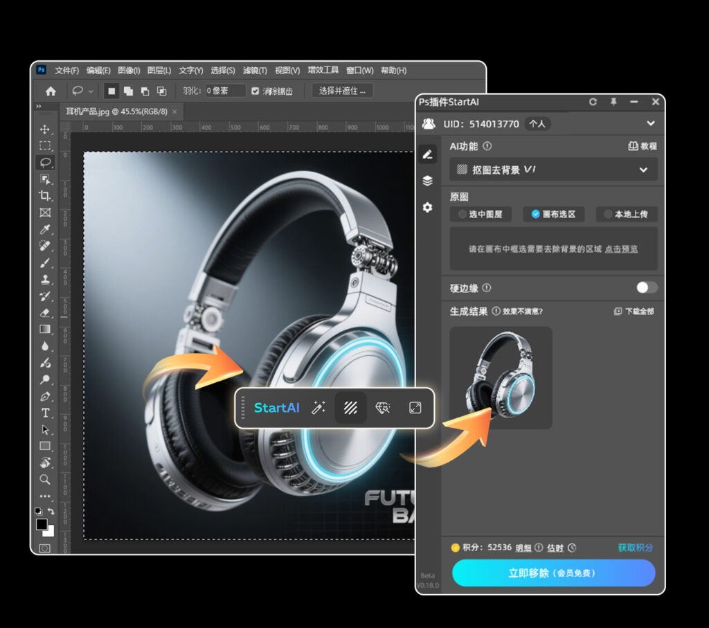709x628 pixels.
Task: Select the Gradient tool
Action: [45, 329]
